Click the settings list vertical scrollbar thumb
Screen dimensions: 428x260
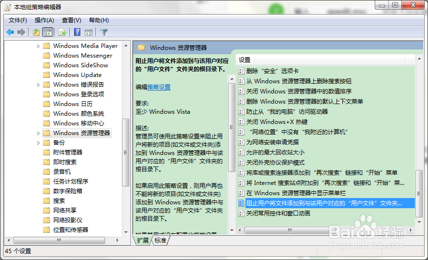[419, 194]
